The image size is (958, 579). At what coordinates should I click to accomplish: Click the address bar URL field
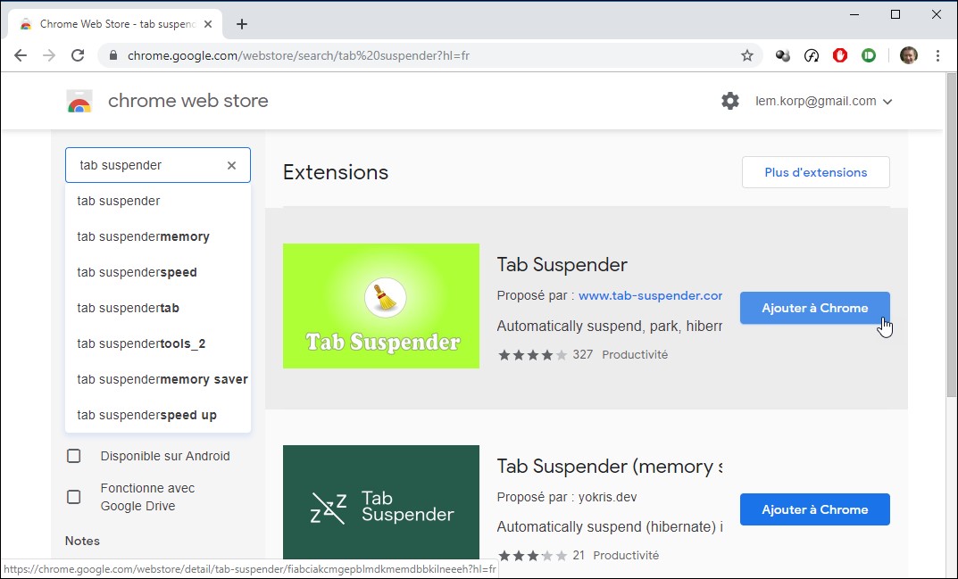click(429, 55)
